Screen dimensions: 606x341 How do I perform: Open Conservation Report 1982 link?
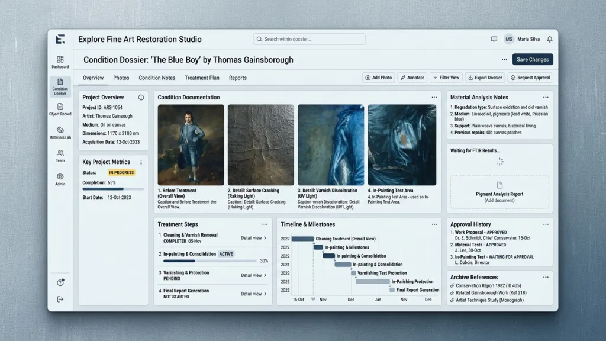(485, 286)
